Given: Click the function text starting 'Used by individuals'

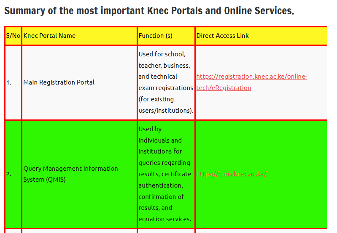Looking at the screenshot, I should click(165, 174).
